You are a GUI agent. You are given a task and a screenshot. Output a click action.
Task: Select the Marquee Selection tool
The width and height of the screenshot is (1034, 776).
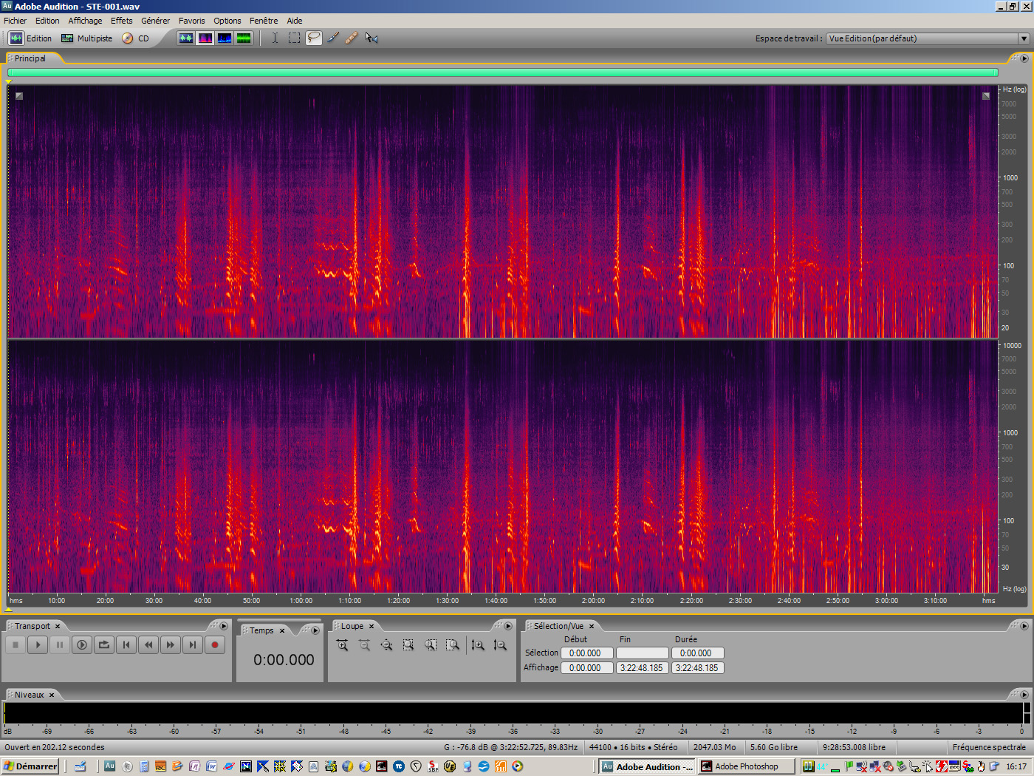[294, 38]
